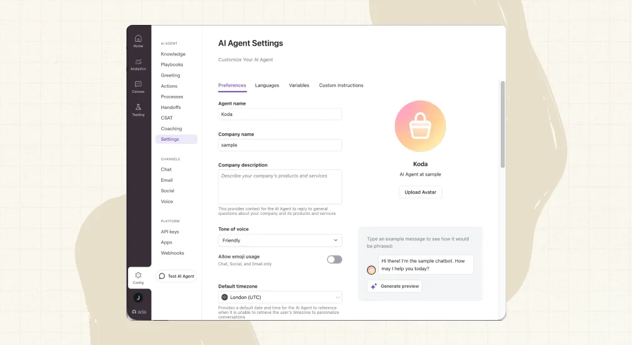The height and width of the screenshot is (345, 632).
Task: Switch to the Languages tab
Action: (x=267, y=85)
